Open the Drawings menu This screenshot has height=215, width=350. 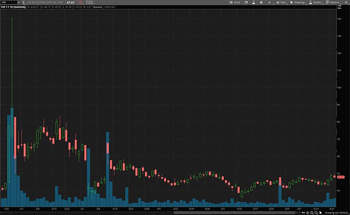pyautogui.click(x=298, y=2)
